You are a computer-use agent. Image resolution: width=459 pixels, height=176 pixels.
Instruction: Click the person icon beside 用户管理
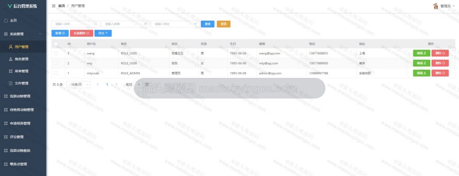(11, 47)
